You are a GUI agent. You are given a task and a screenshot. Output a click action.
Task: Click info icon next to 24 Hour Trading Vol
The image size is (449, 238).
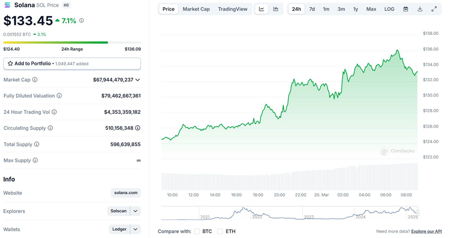coord(54,112)
